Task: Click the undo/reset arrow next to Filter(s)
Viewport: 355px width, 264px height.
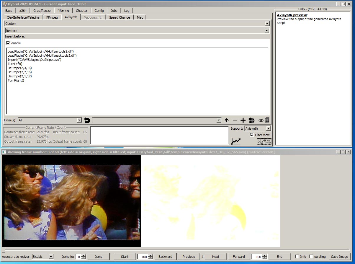Action: [87, 120]
